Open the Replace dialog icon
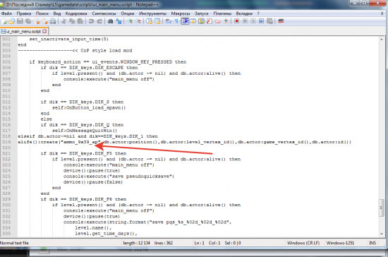This screenshot has width=388, height=257. coord(119,22)
